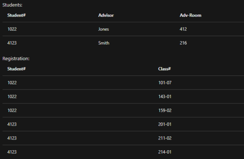Click the advisor name Jones

click(103, 29)
